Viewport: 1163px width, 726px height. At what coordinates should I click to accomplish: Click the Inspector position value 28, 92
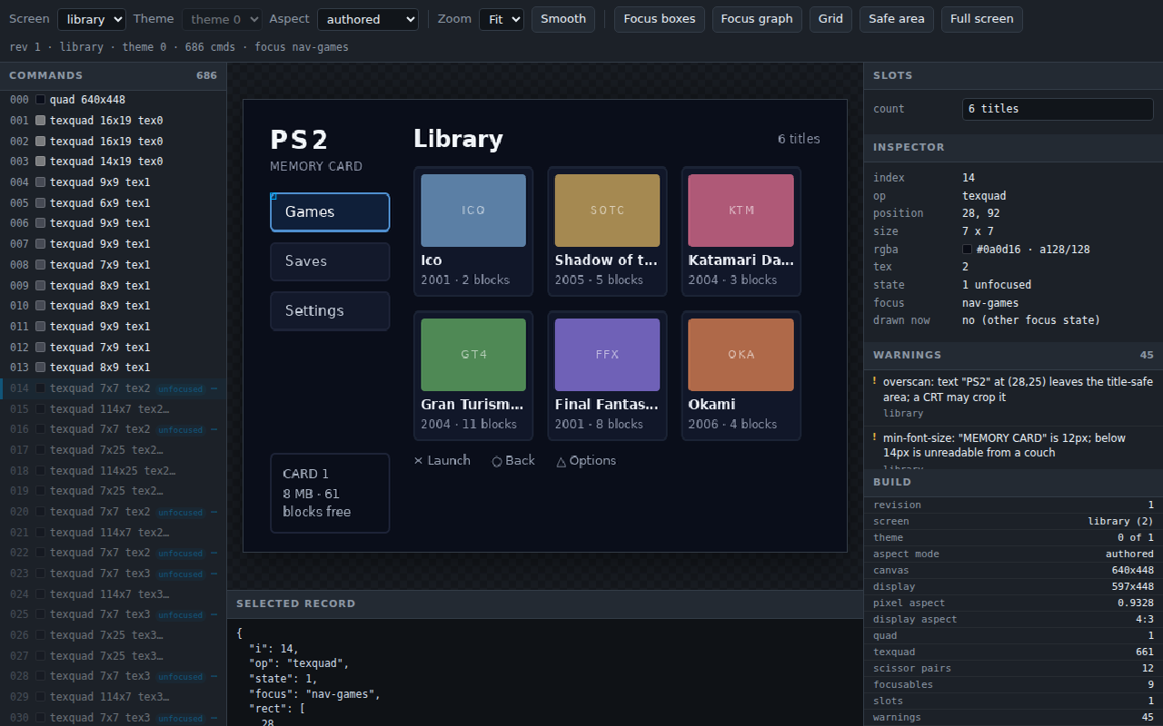[x=981, y=213]
